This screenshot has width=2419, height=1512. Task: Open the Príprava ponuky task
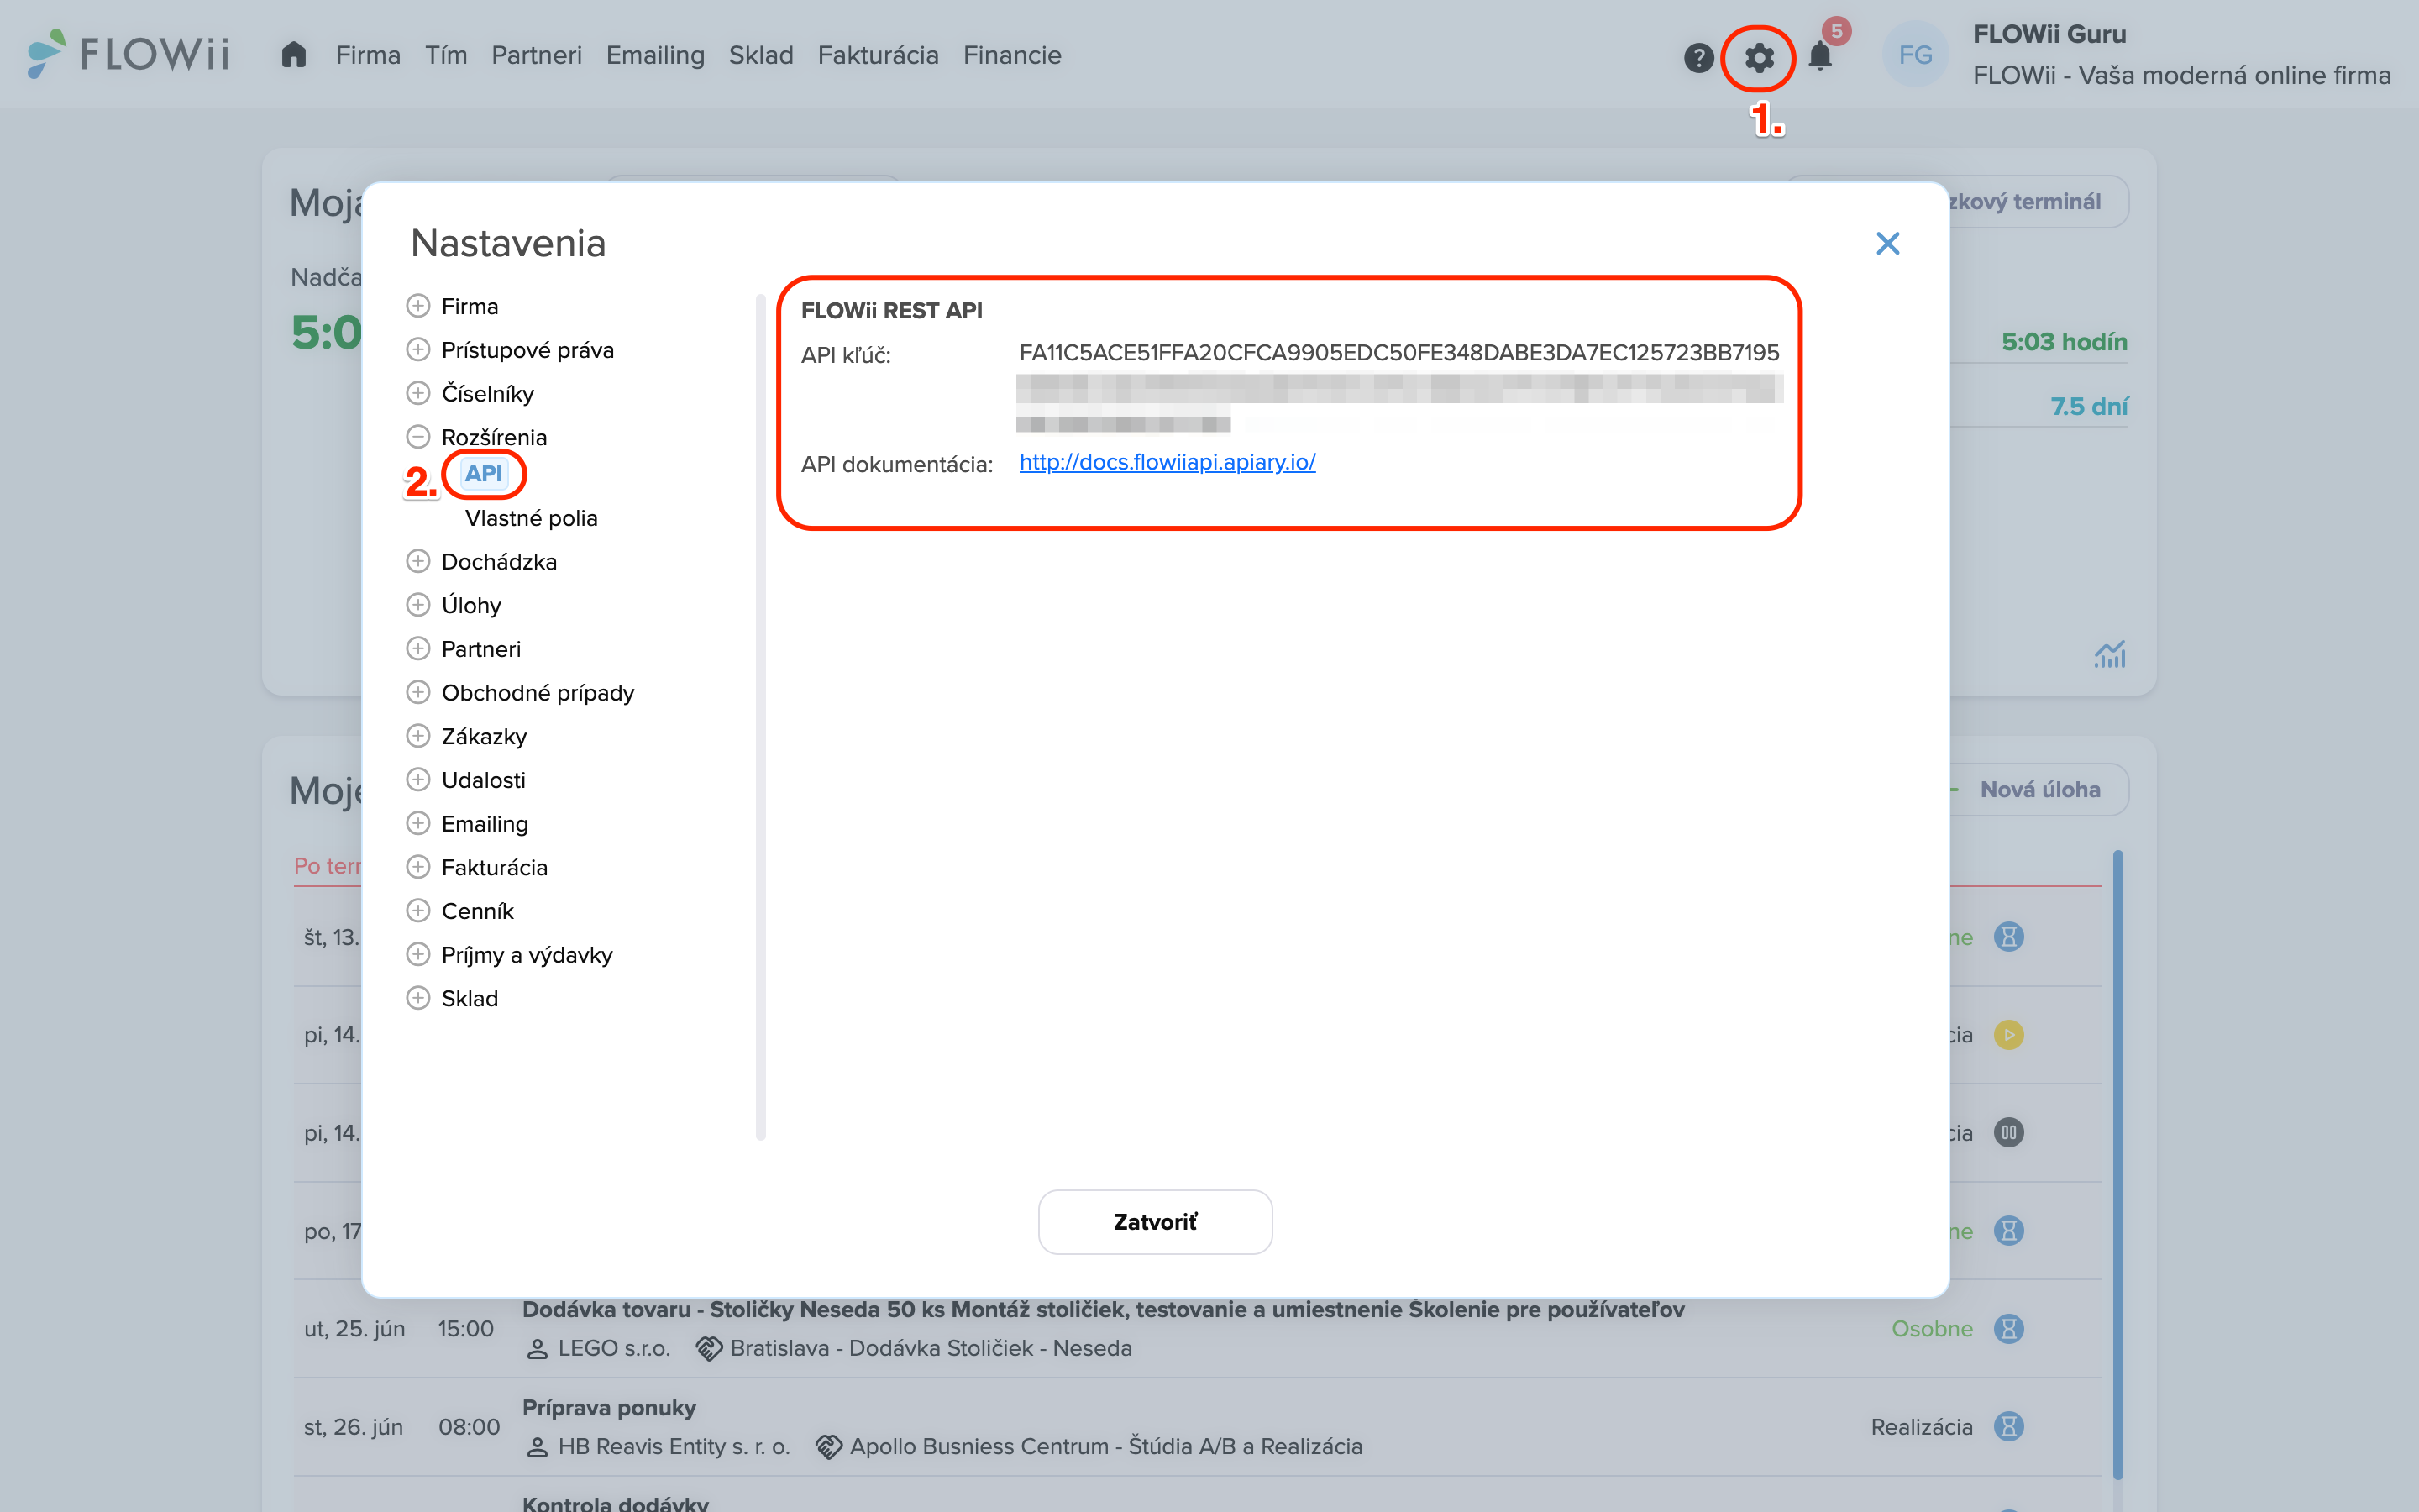tap(609, 1407)
